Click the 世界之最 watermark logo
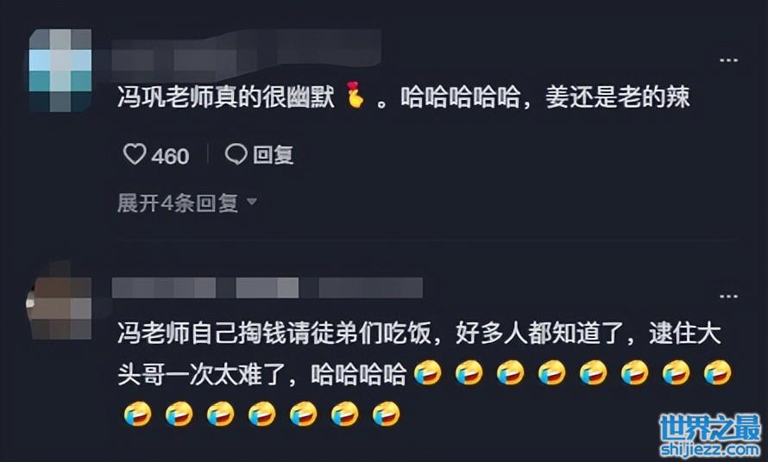 click(710, 428)
